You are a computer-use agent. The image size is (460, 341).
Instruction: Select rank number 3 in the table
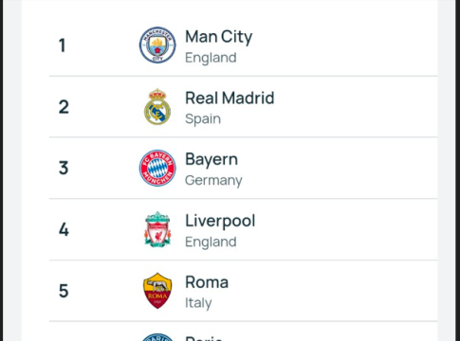pos(64,168)
